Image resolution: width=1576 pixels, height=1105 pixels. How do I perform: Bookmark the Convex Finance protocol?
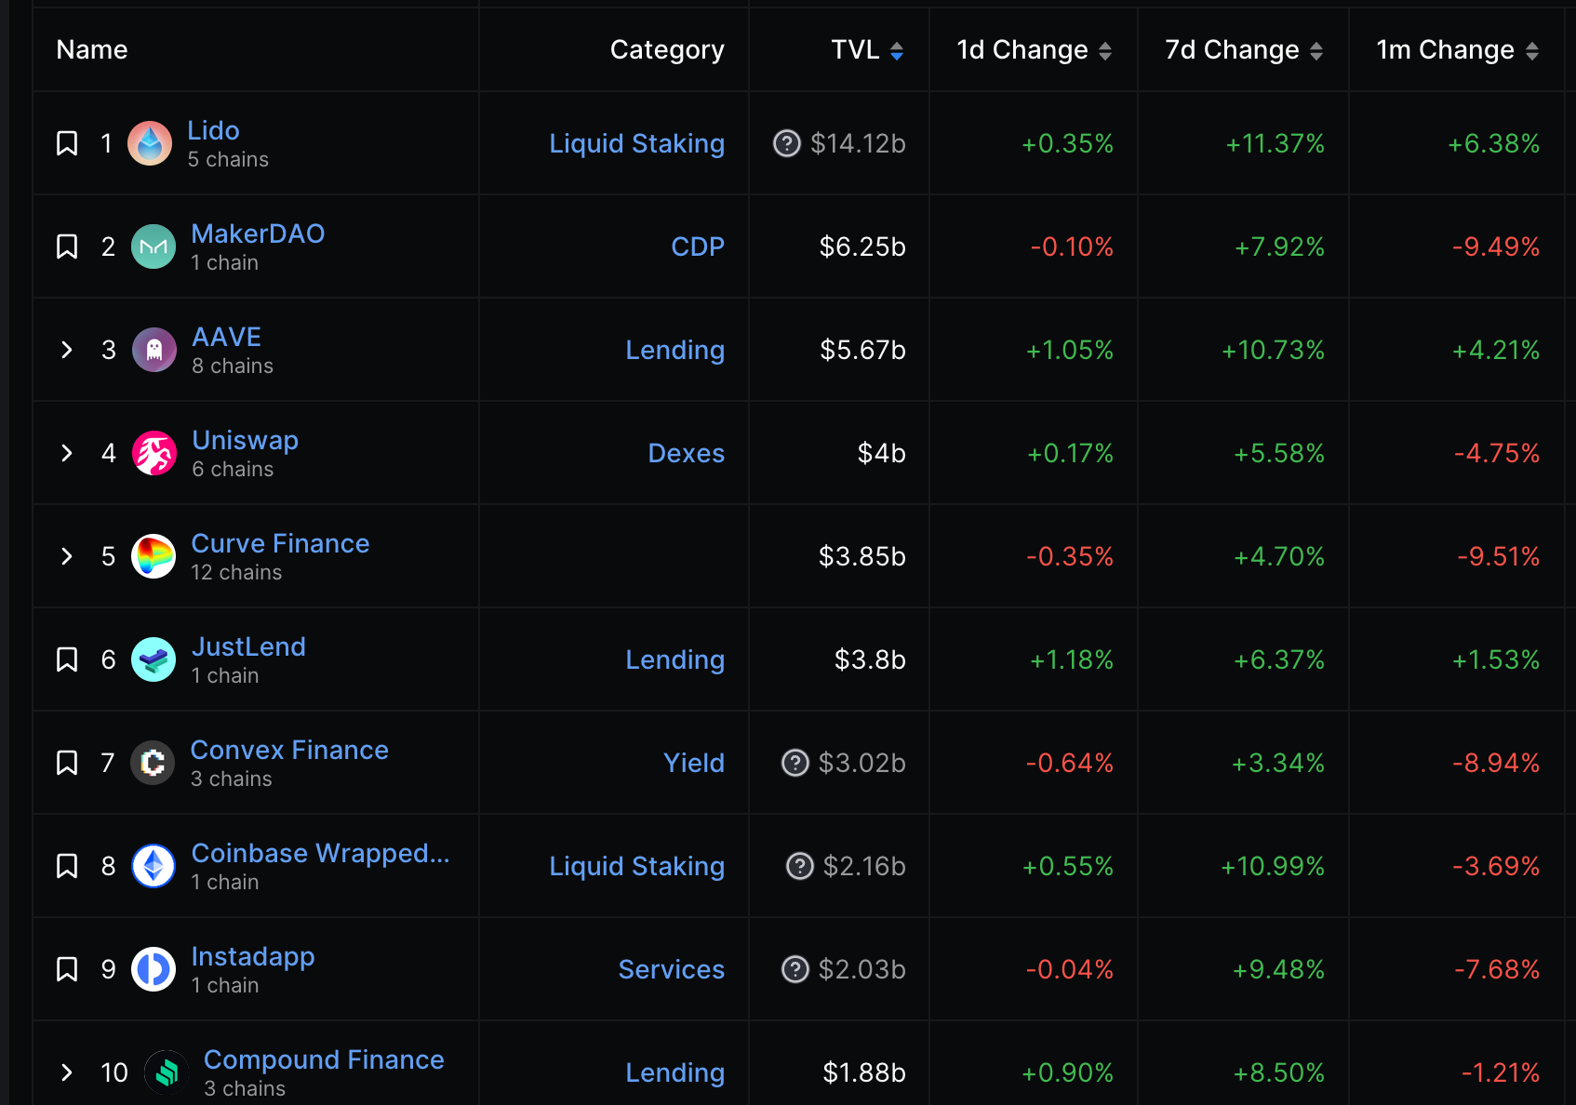coord(67,763)
